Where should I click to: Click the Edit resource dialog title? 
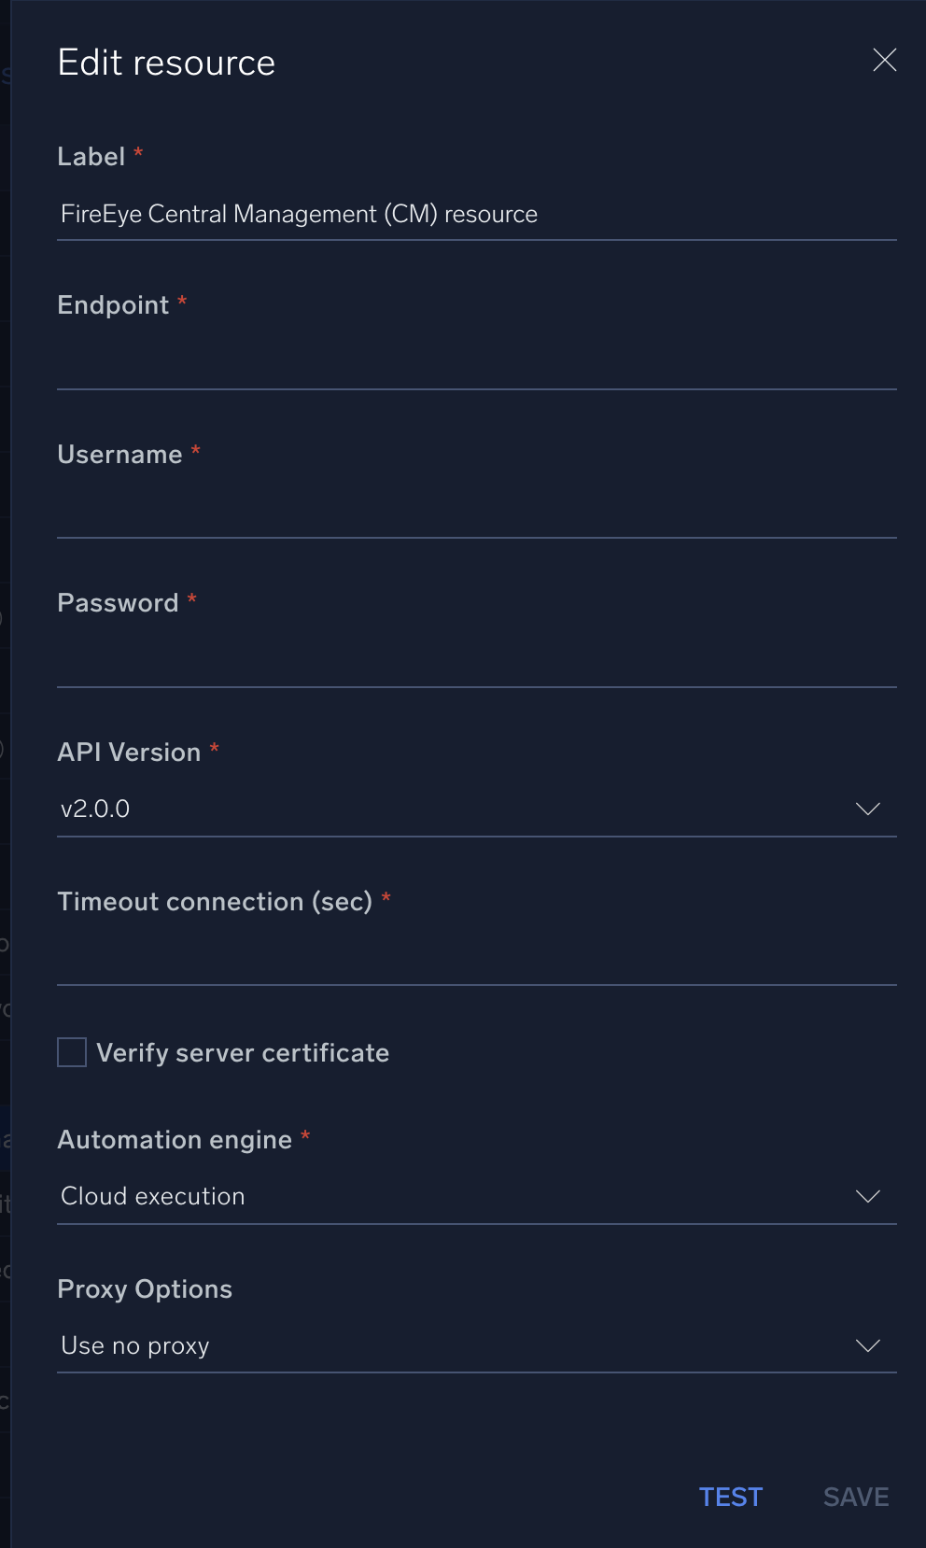(x=167, y=61)
